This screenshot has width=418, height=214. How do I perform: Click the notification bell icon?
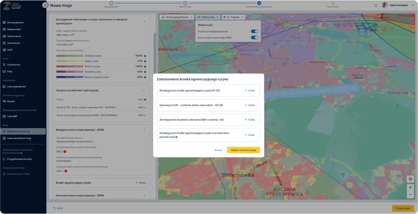click(376, 5)
